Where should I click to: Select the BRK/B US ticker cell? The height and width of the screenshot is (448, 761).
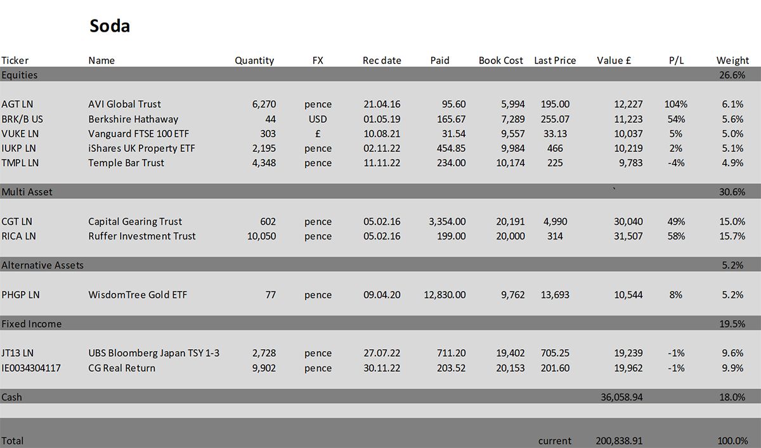(22, 119)
